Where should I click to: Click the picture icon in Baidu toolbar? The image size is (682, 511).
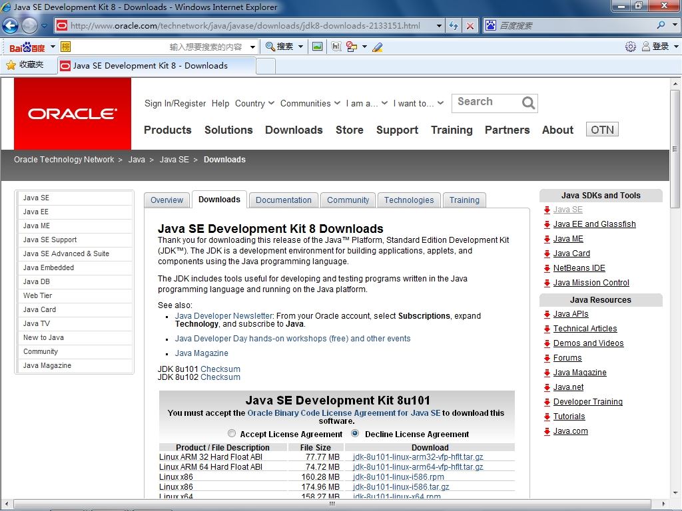tap(318, 47)
